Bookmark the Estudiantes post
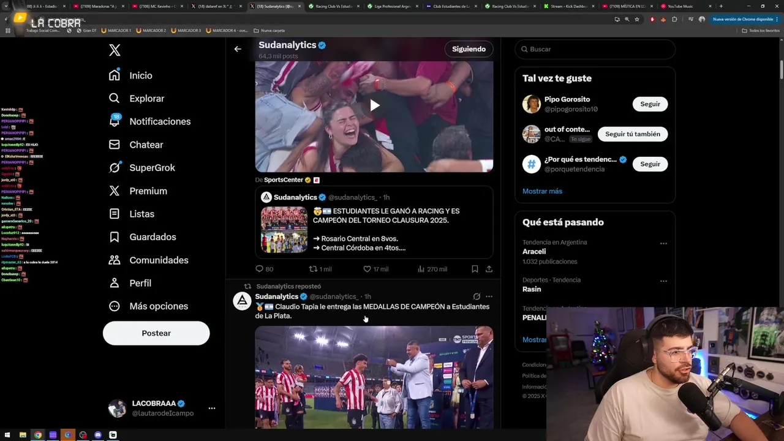This screenshot has height=441, width=784. click(x=475, y=269)
